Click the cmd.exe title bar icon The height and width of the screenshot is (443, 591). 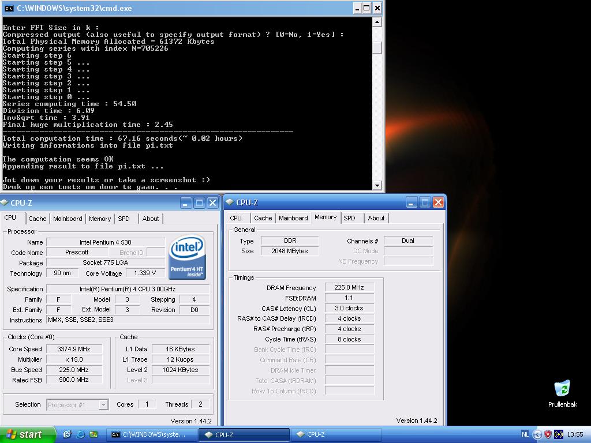click(x=9, y=8)
